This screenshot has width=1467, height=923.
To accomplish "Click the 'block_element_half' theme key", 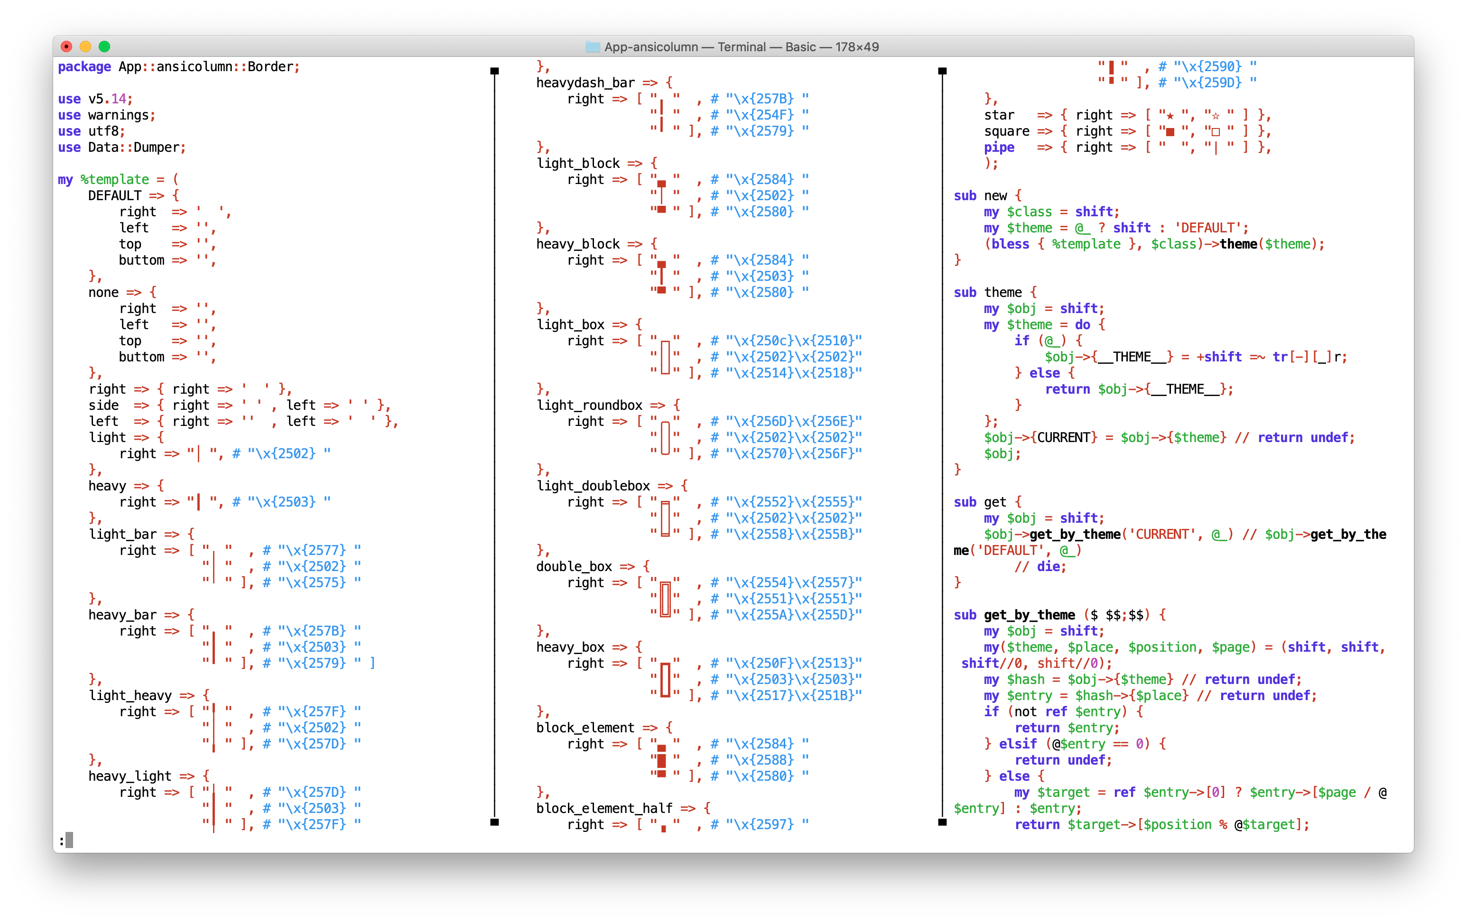I will point(604,808).
